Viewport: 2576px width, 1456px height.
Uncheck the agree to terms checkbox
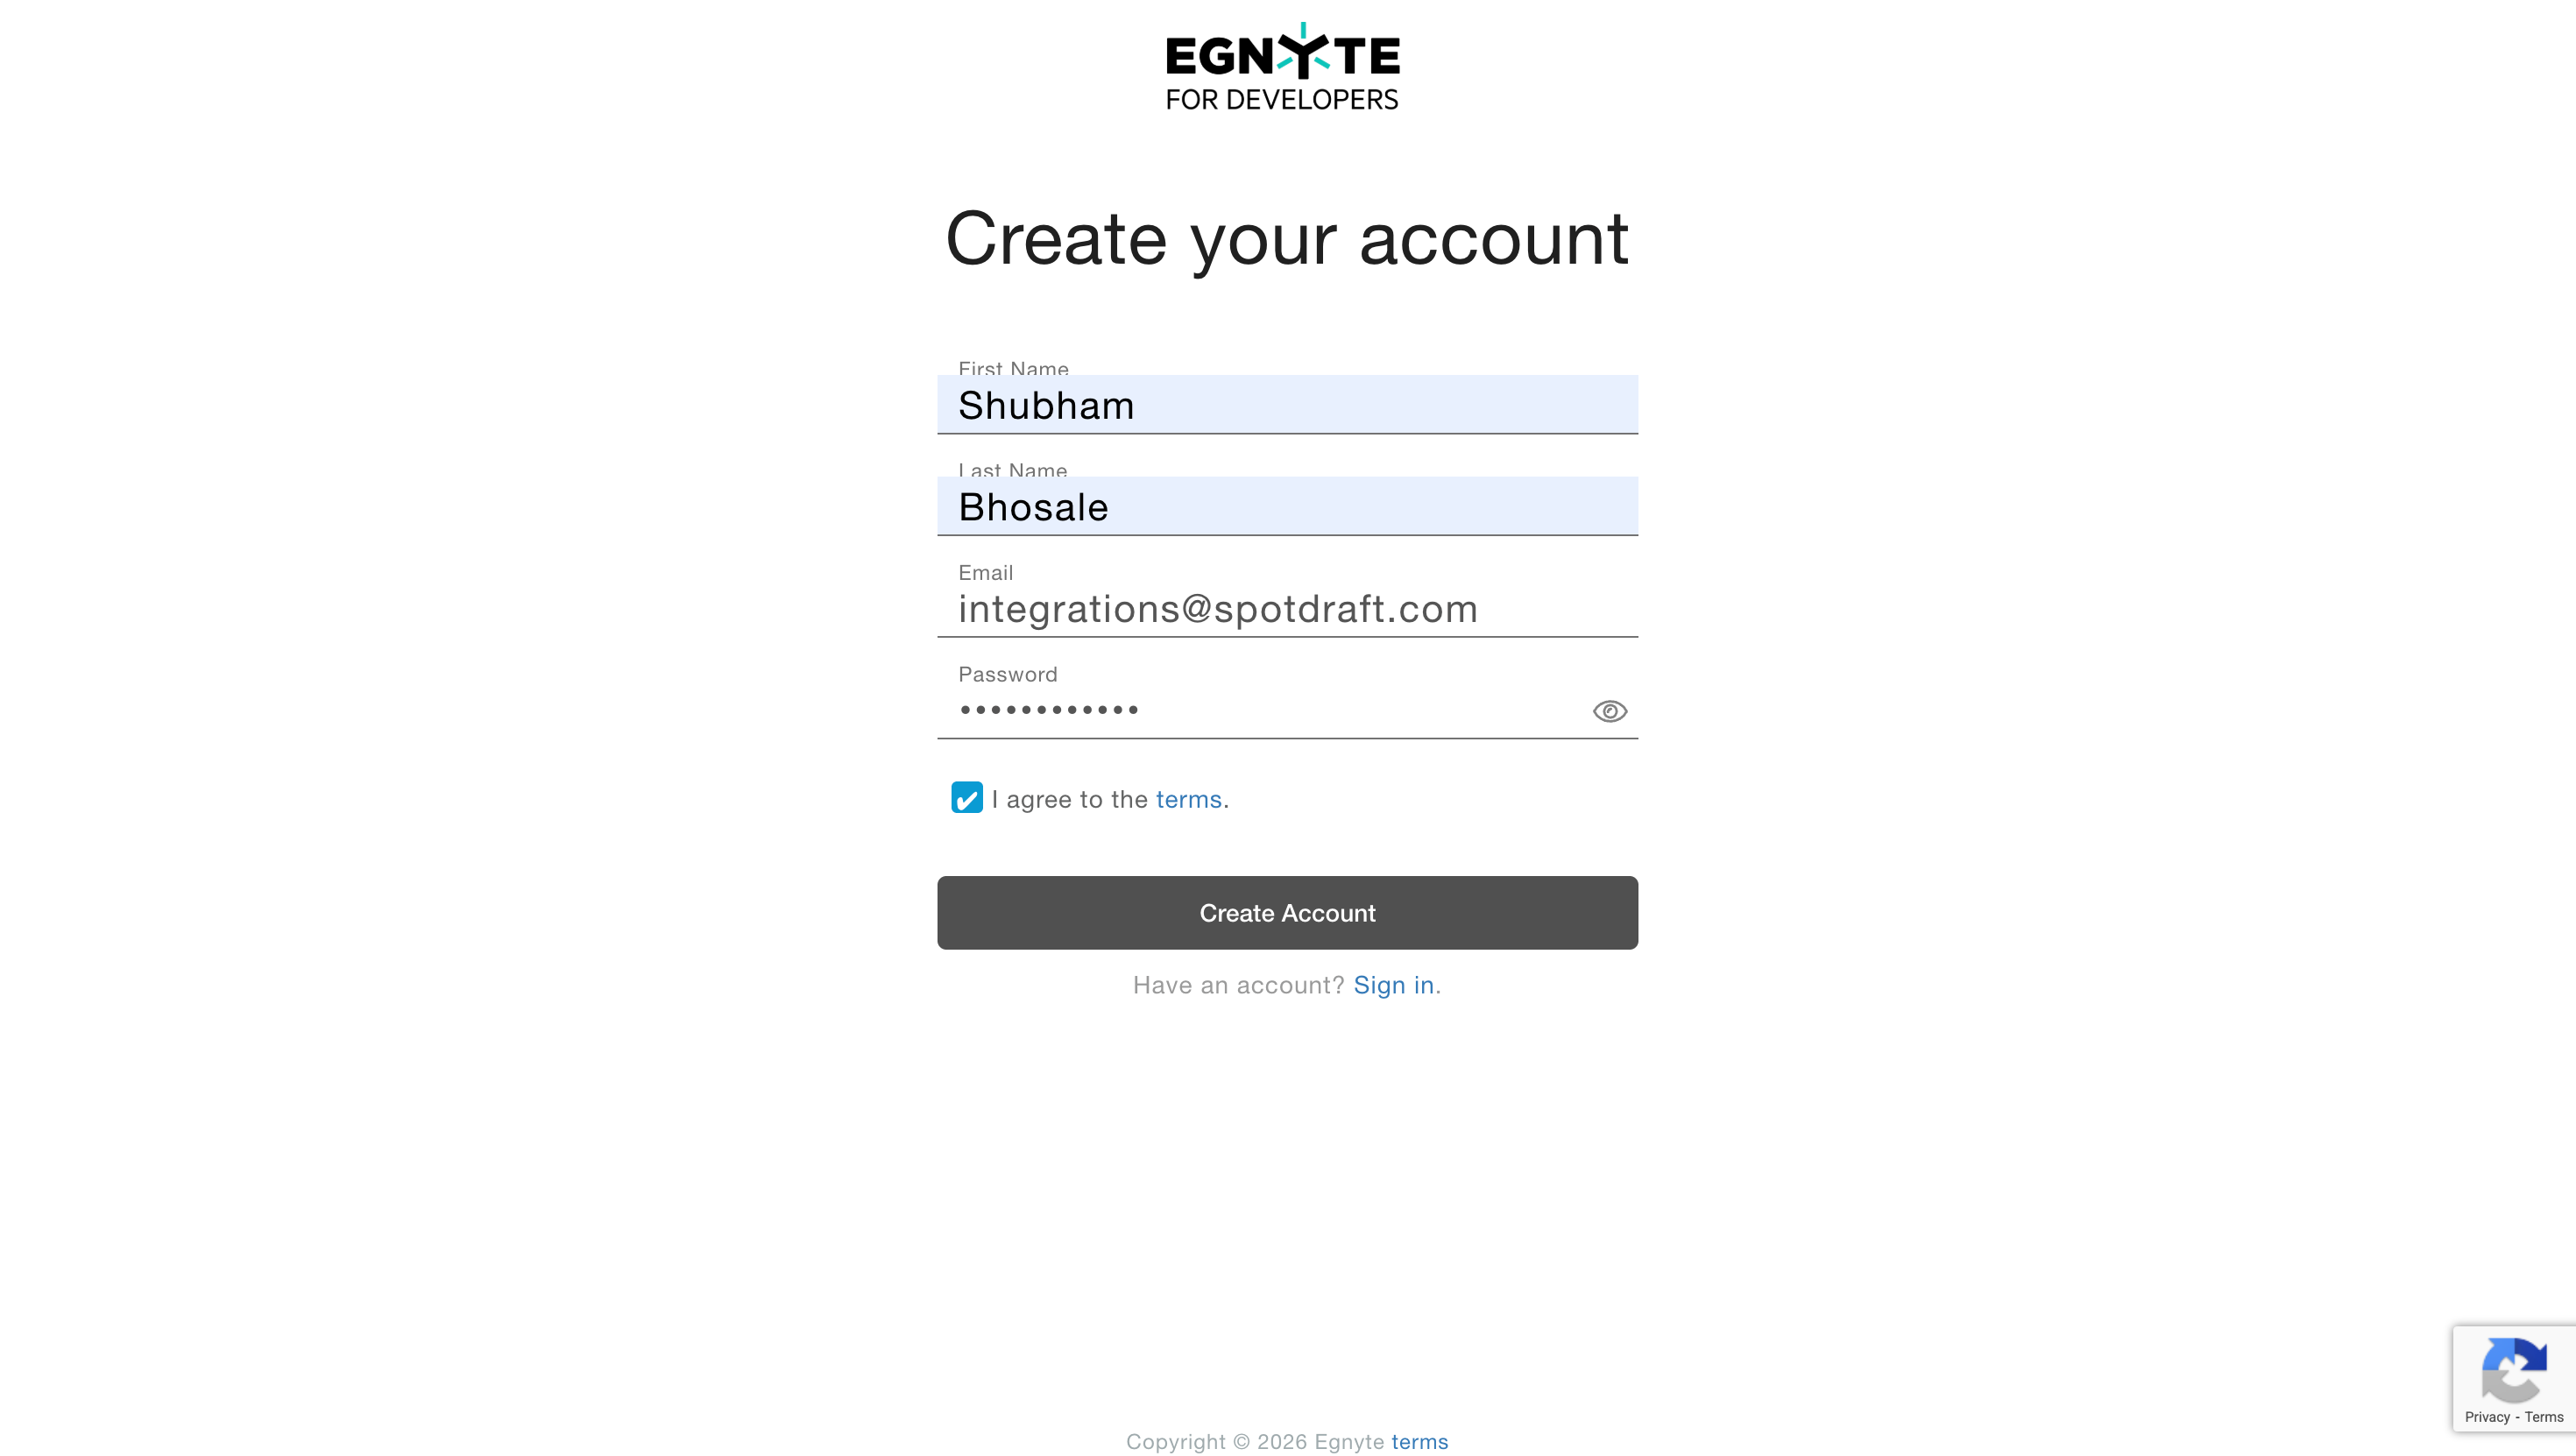(x=966, y=798)
